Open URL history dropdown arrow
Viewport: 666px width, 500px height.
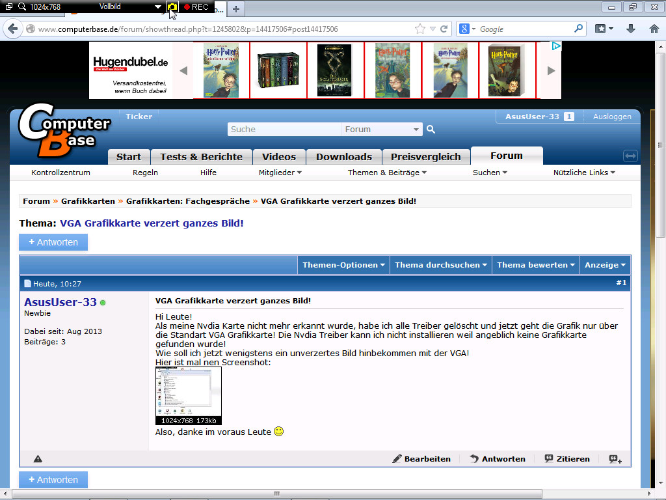[x=433, y=29]
